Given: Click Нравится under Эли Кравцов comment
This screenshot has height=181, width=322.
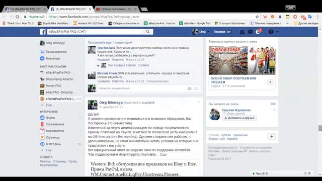Looking at the screenshot, I should pos(104,59).
